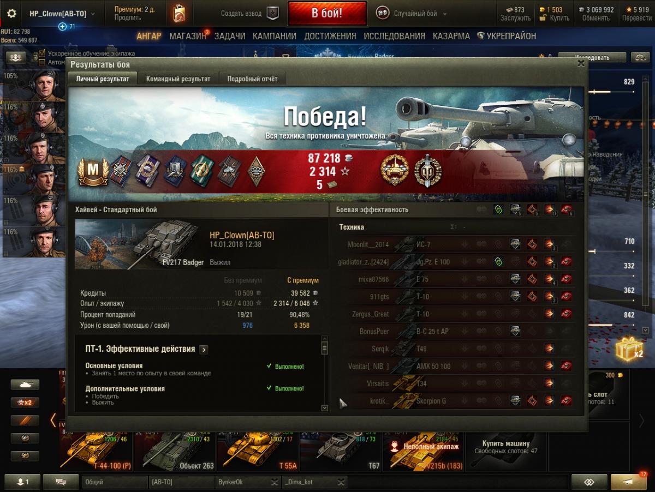Image resolution: width=655 pixels, height=492 pixels.
Task: Select the x2 star bonus filter
Action: tap(25, 403)
